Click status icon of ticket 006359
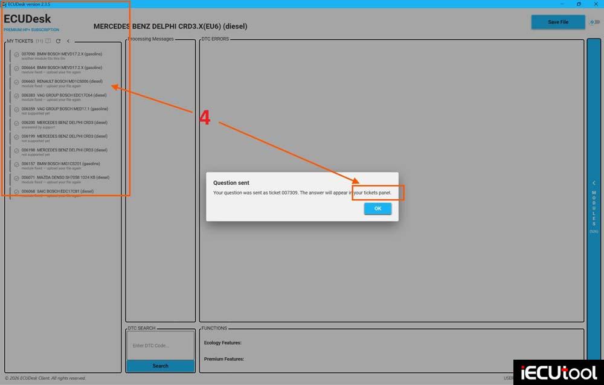 [16, 110]
